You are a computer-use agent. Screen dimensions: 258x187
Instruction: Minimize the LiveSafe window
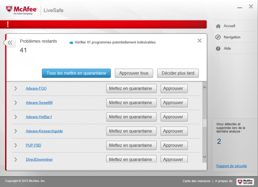[240, 8]
